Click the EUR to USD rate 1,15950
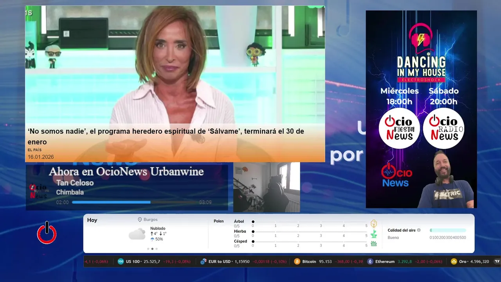 242,262
